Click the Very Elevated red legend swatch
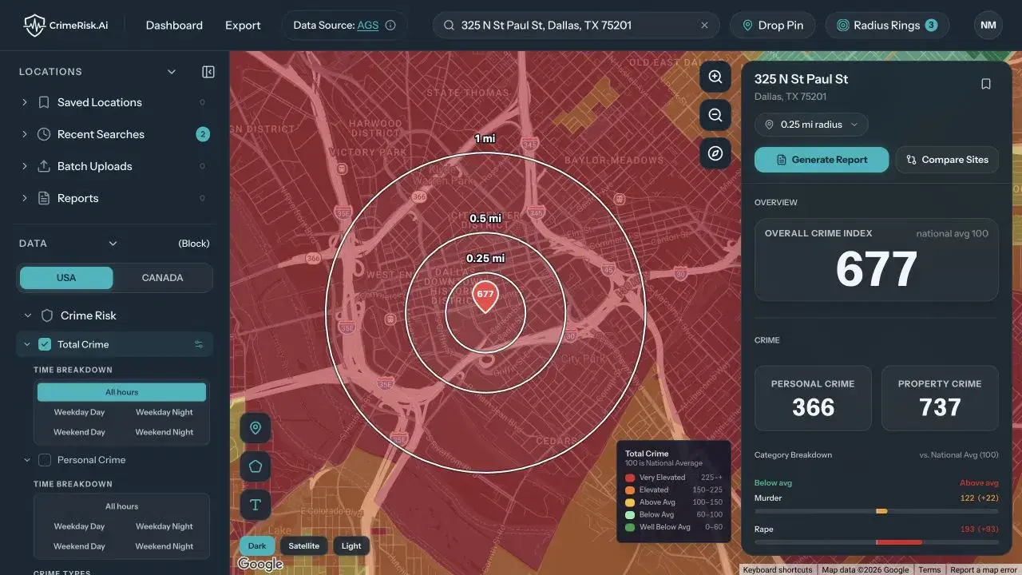Screen dimensions: 1022x575 pyautogui.click(x=630, y=478)
